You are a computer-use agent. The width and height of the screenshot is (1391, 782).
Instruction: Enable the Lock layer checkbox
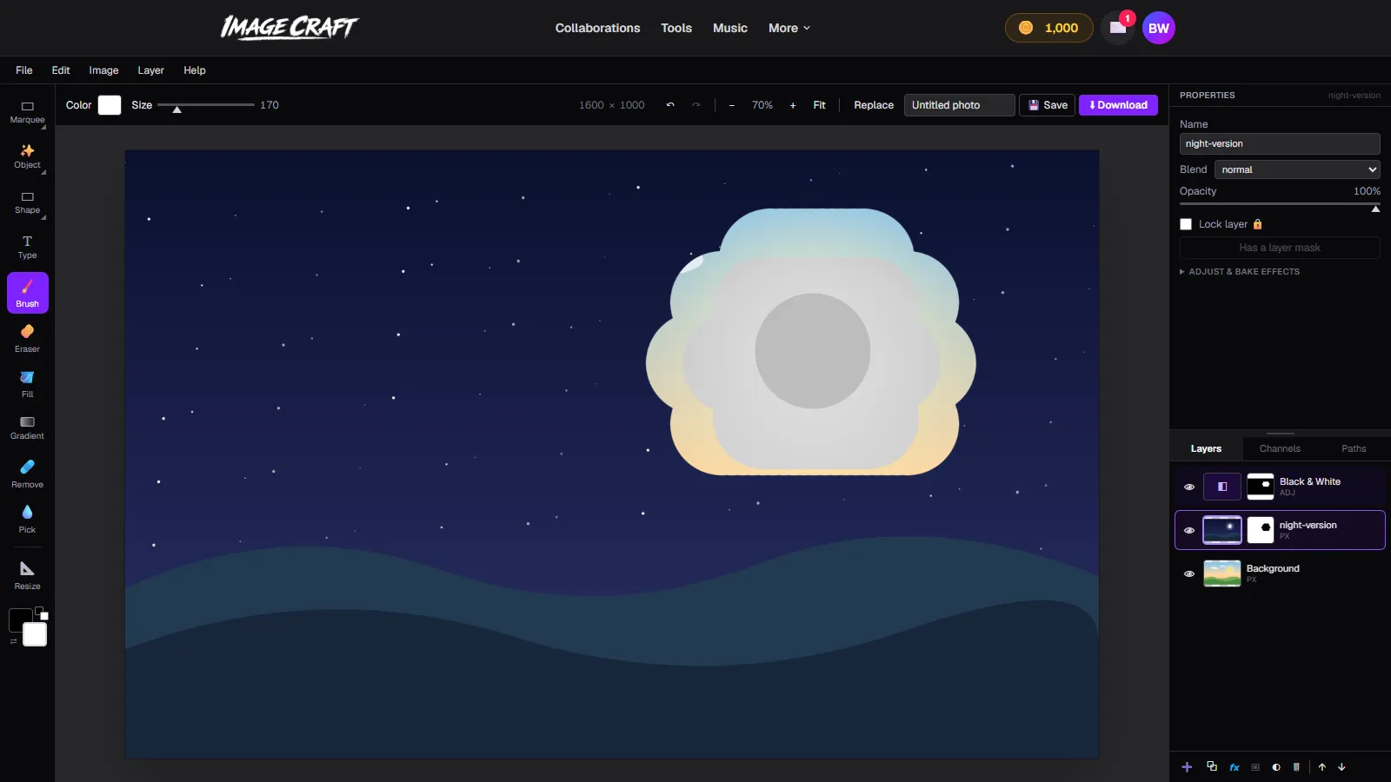[1186, 224]
